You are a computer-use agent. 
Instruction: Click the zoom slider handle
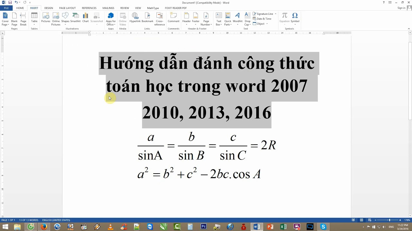pos(389,220)
